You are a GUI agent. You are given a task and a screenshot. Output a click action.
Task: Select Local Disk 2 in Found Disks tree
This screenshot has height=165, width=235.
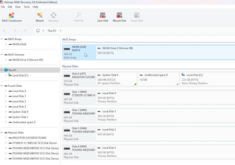[19, 101]
